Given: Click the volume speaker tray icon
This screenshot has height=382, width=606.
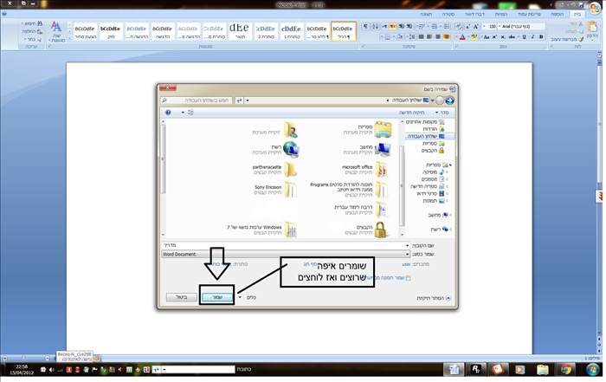Looking at the screenshot, I should (52, 370).
